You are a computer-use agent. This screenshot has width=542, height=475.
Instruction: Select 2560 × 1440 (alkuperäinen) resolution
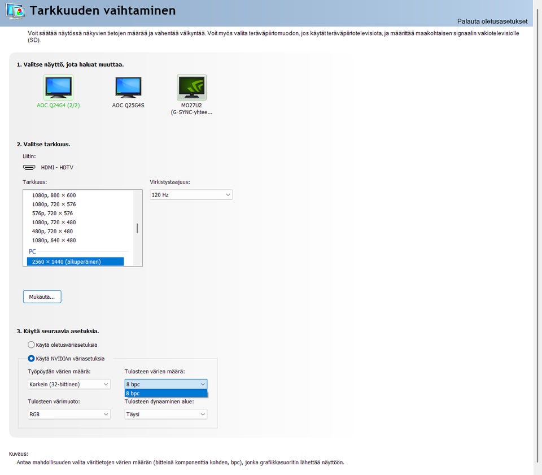coord(75,262)
